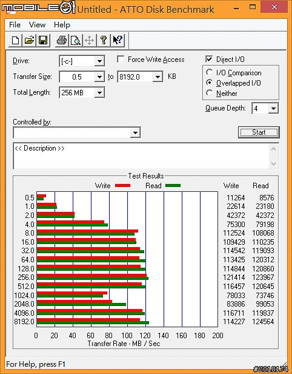Click the write value 121414

pyautogui.click(x=234, y=277)
